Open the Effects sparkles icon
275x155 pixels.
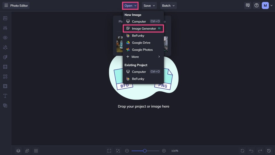click(x=5, y=47)
